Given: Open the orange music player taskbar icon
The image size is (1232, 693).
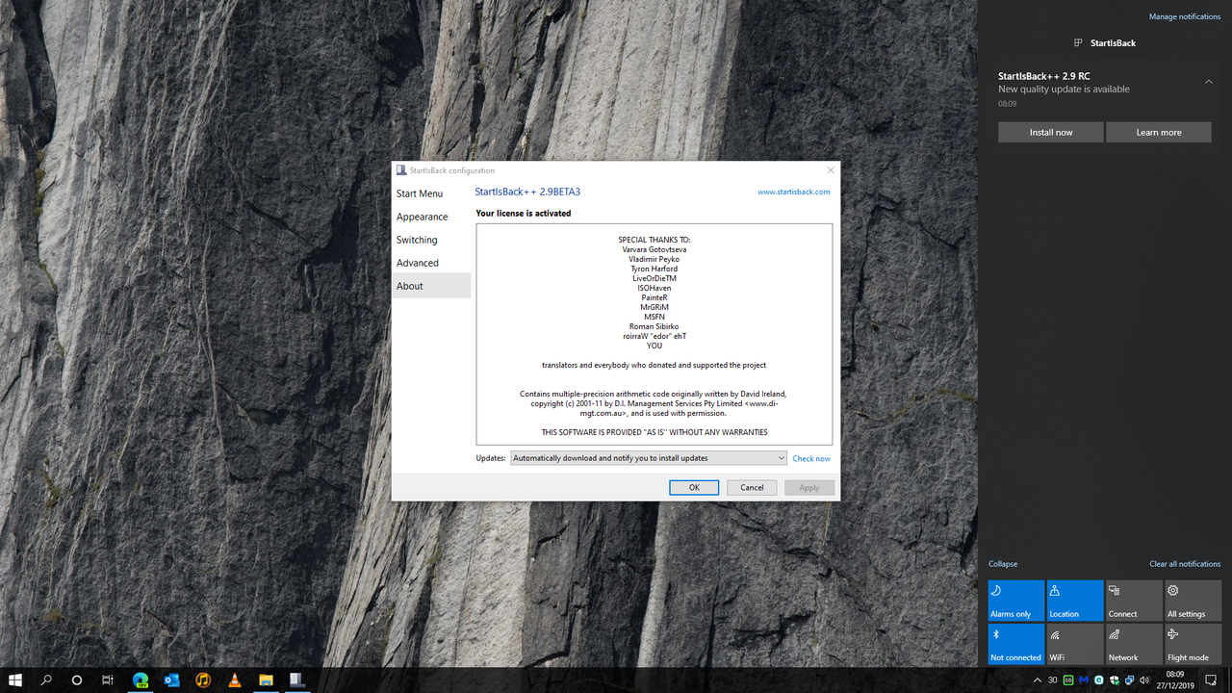Looking at the screenshot, I should (203, 680).
